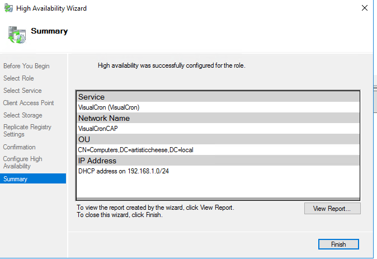Viewport: 377px width, 259px height.
Task: Click the Network Name section header
Action: [104, 118]
